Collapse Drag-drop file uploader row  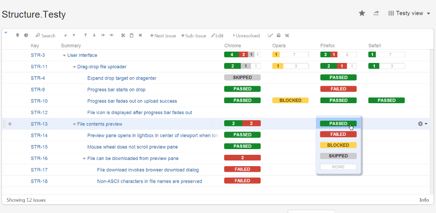[74, 67]
